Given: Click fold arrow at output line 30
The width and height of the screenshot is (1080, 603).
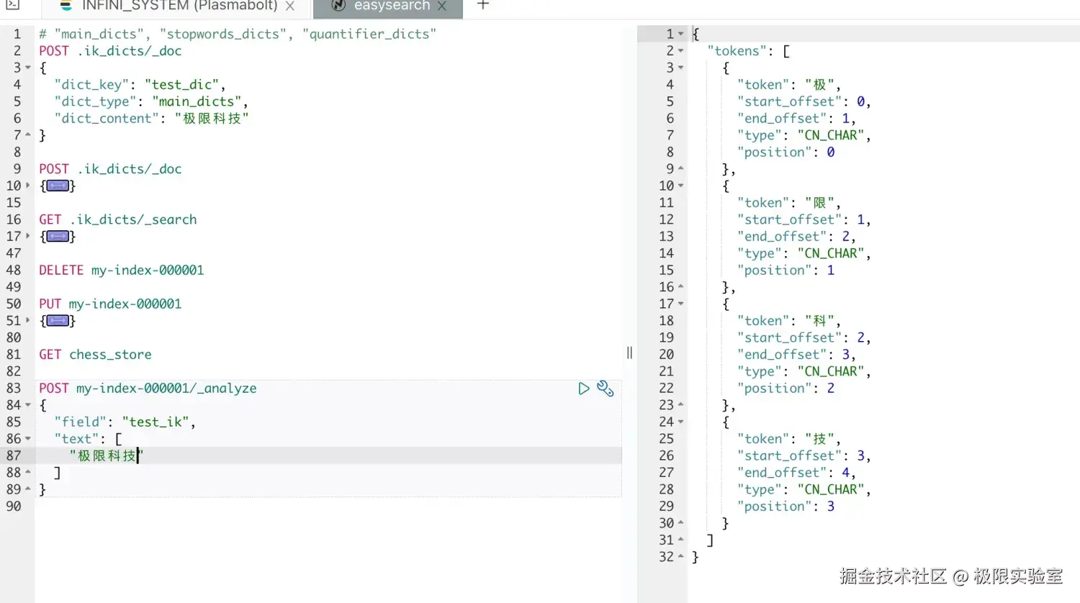Looking at the screenshot, I should click(681, 523).
